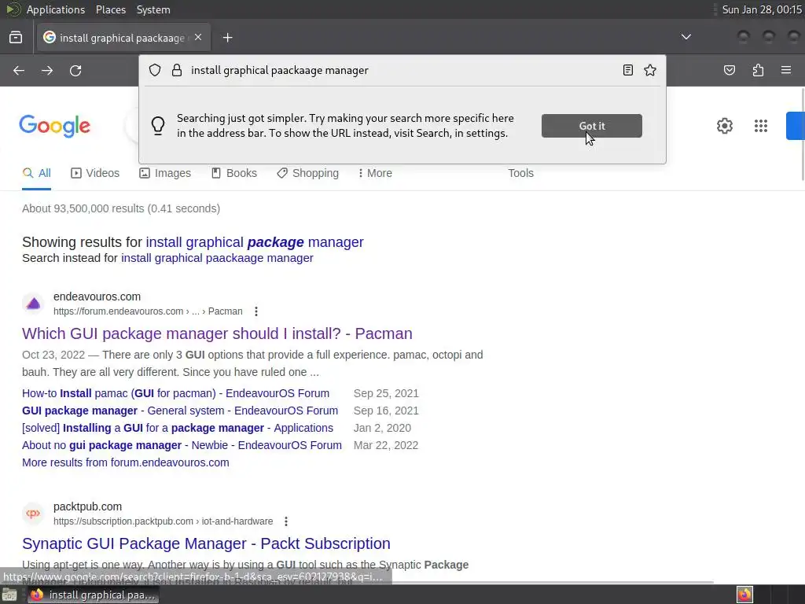Open options for the endeavouros result
Viewport: 805px width, 604px height.
(x=256, y=311)
